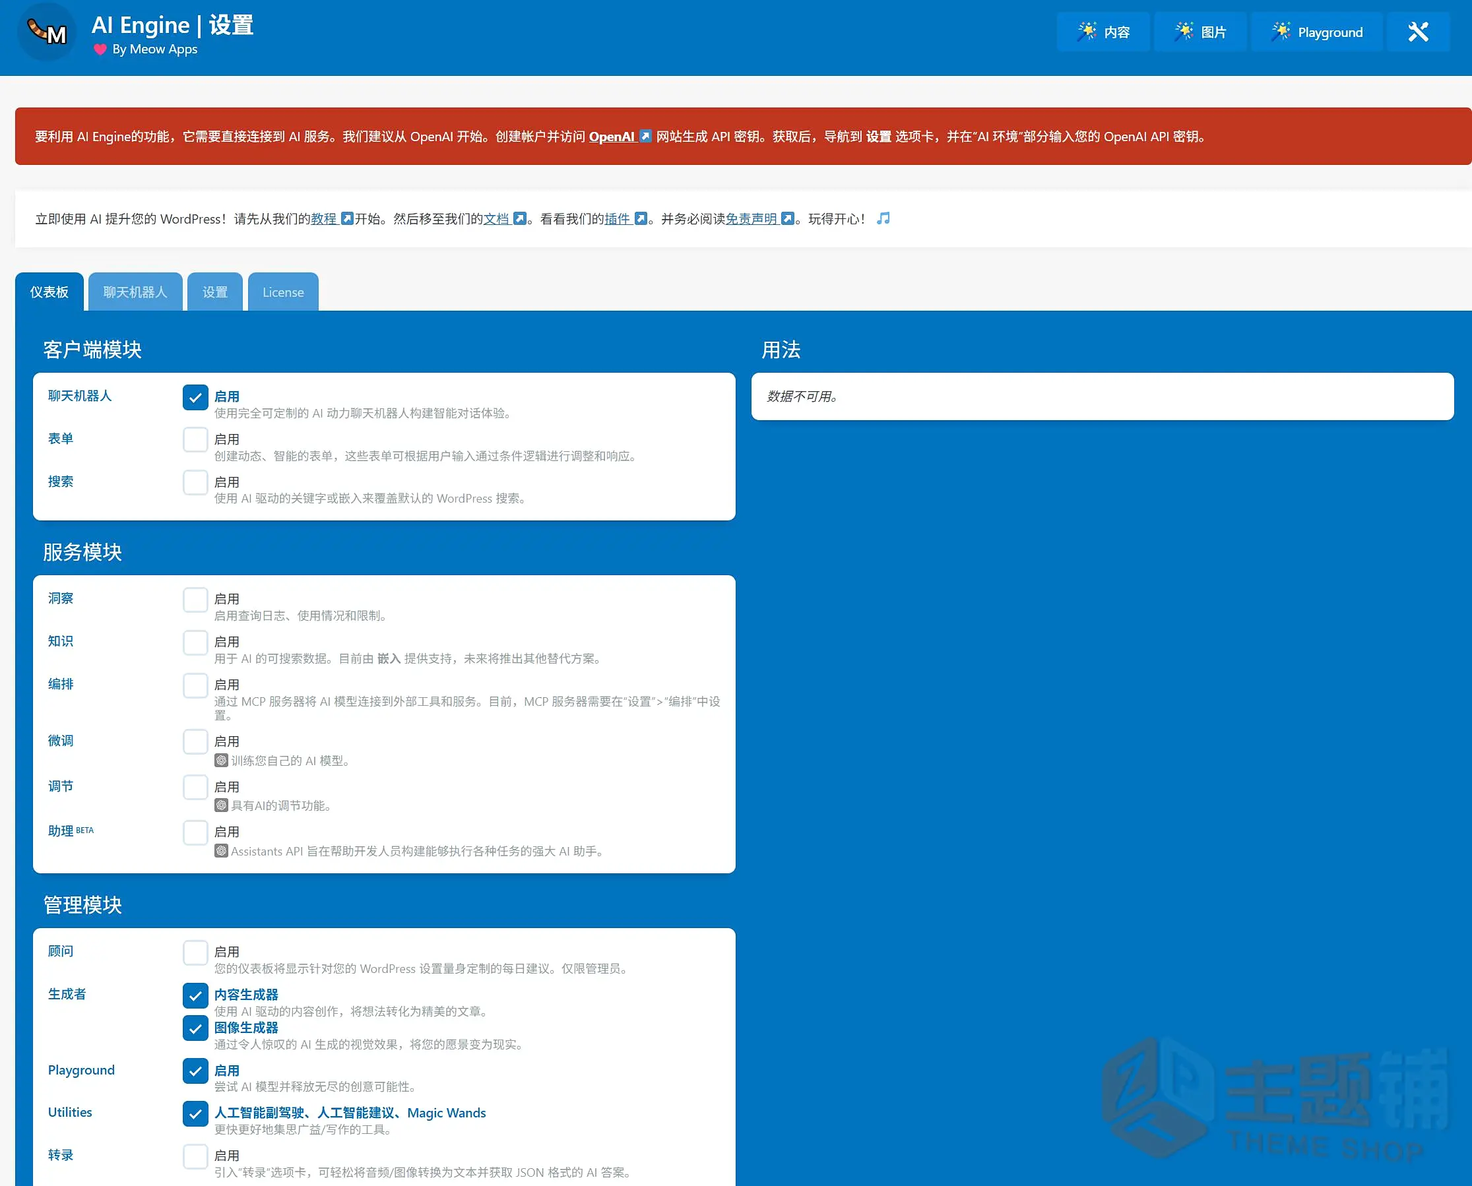Enable the 微调 module checkbox
Image resolution: width=1472 pixels, height=1186 pixels.
pos(195,742)
